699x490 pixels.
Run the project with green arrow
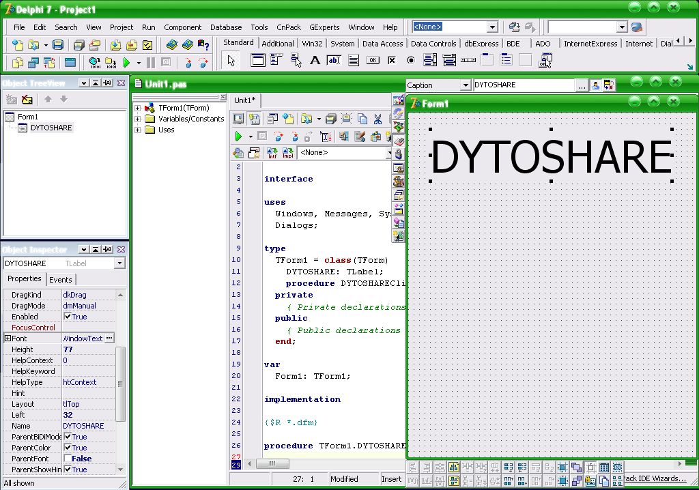[x=126, y=63]
